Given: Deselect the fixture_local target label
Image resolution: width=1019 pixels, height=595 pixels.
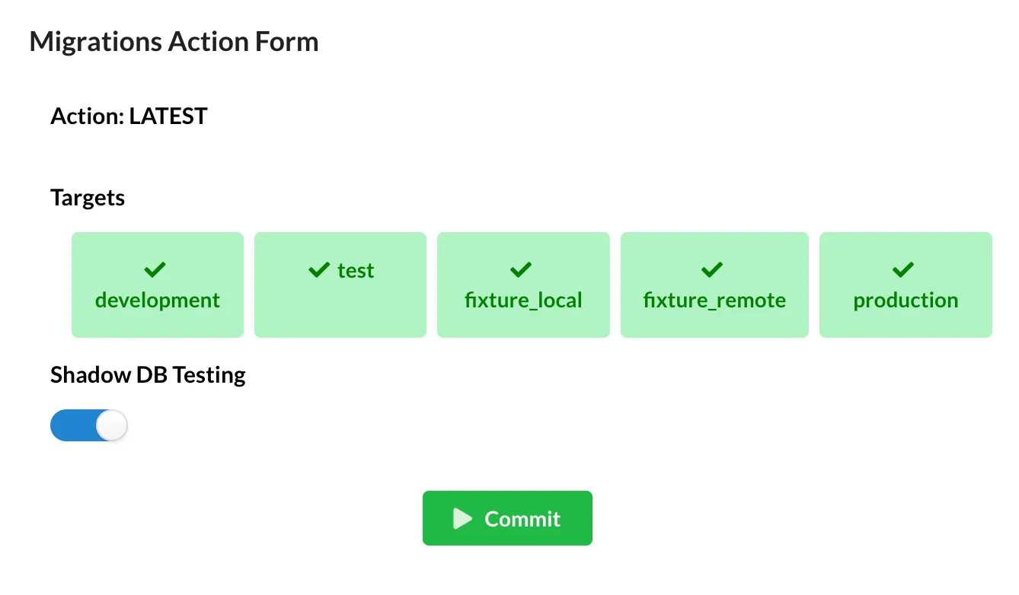Looking at the screenshot, I should (523, 301).
